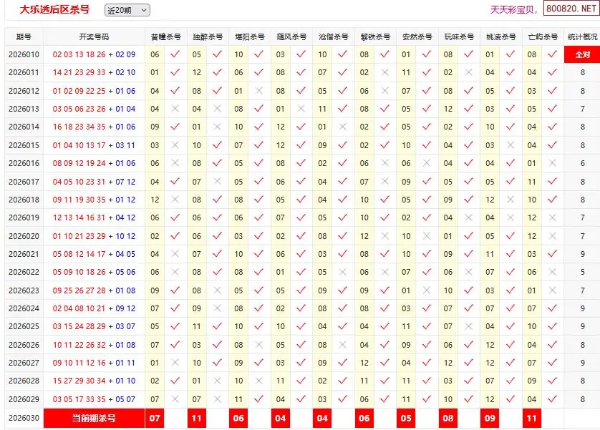Viewport: 600px width, 430px height.
Task: Click the X mark in 亡屿杀号 for period 2026016
Action: pyautogui.click(x=552, y=163)
